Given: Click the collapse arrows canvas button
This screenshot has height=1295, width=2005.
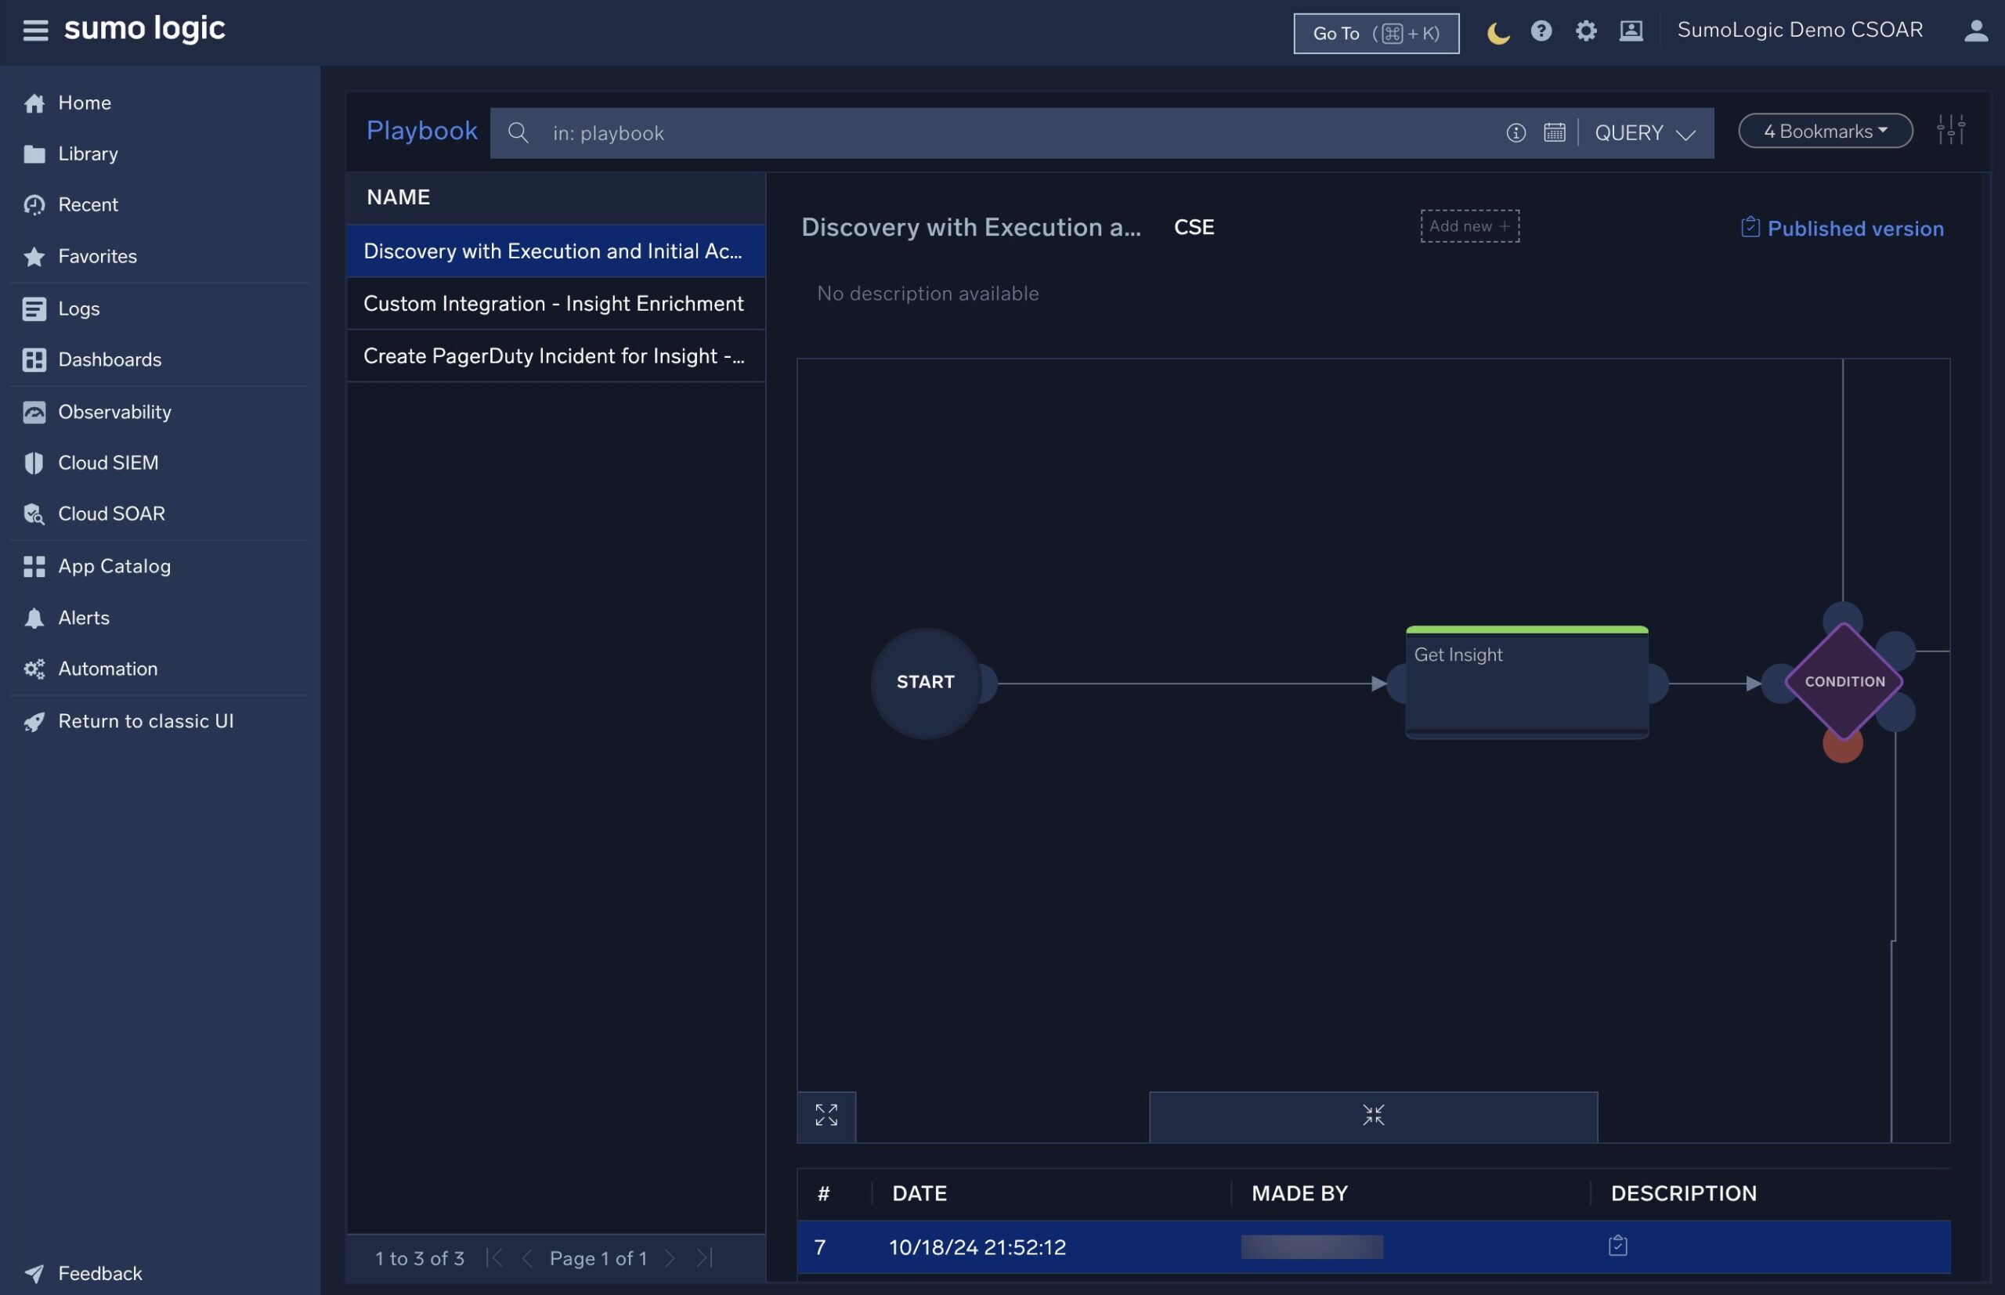Looking at the screenshot, I should click(1372, 1116).
